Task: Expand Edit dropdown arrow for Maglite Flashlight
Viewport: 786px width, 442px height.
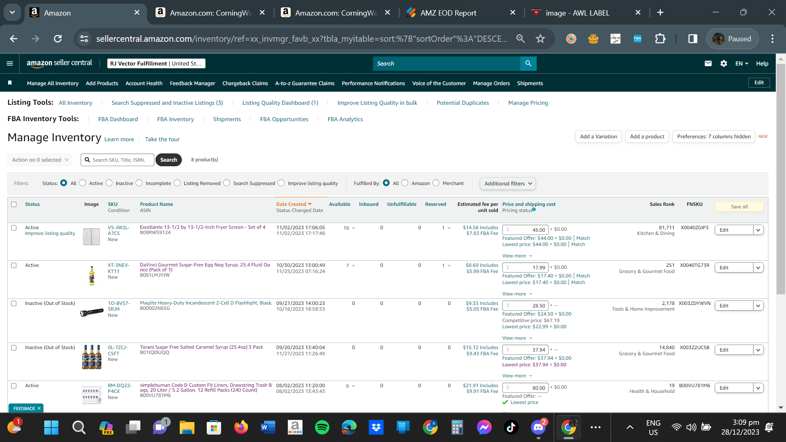Action: tap(758, 306)
